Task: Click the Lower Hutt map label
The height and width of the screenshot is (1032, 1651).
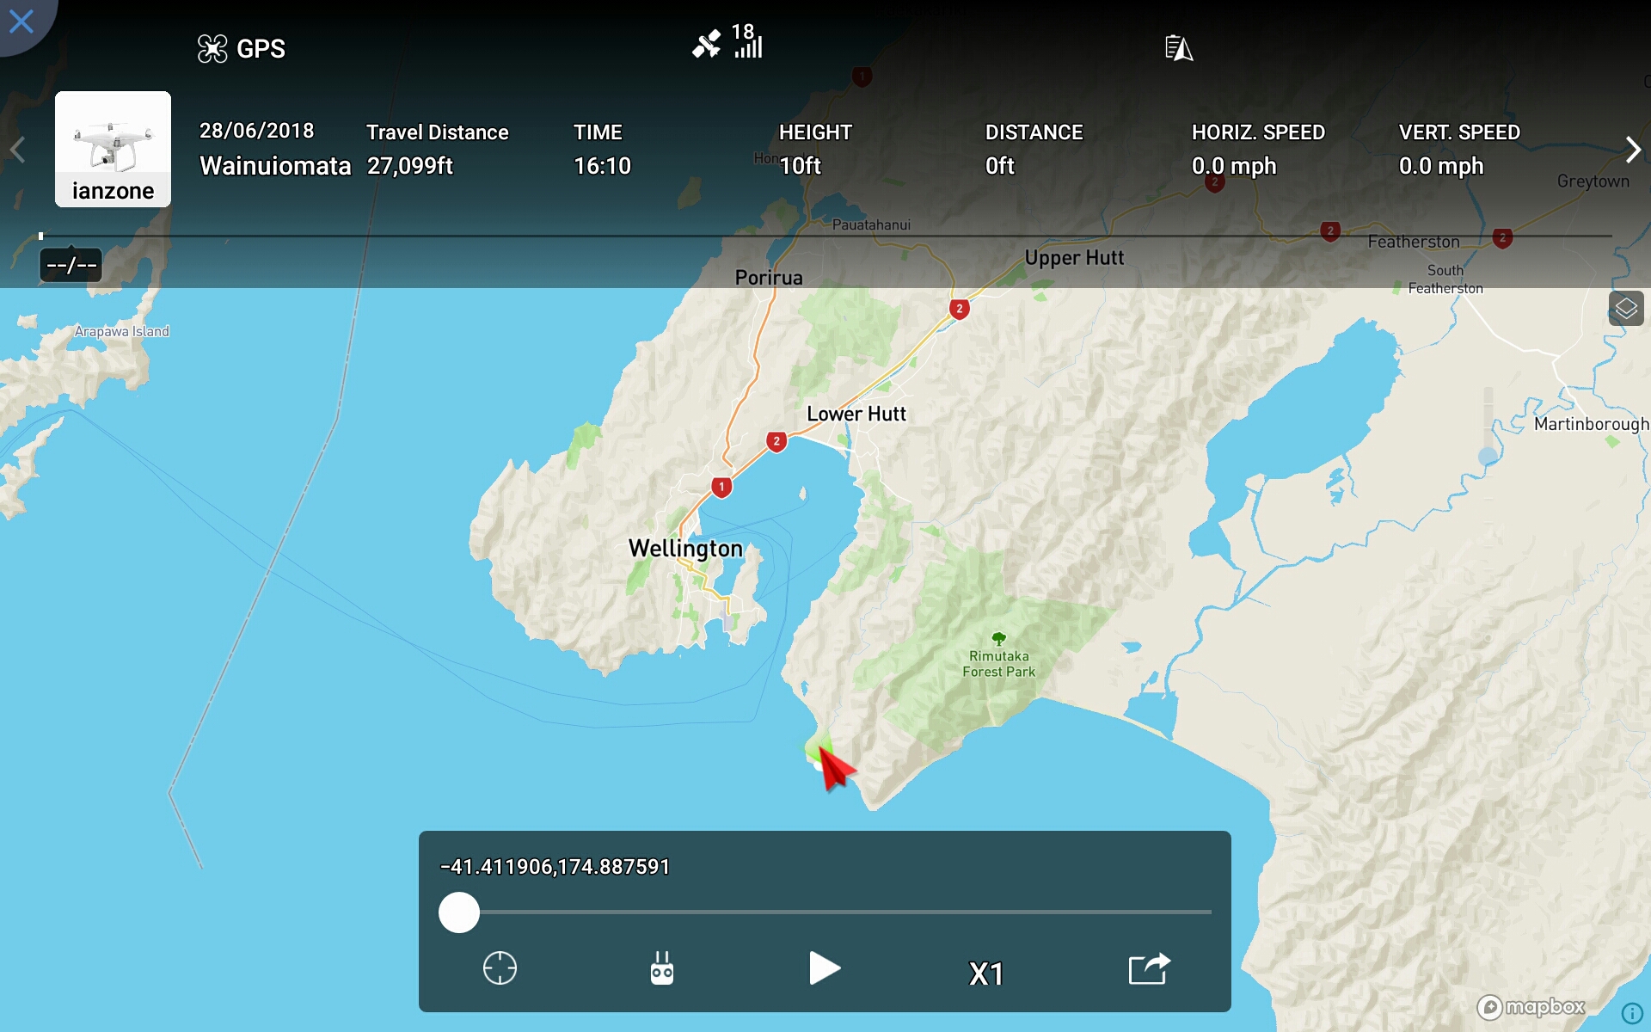Action: pyautogui.click(x=856, y=414)
